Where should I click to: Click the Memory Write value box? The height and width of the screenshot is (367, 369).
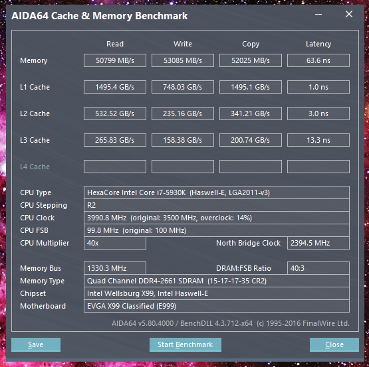[x=183, y=60]
